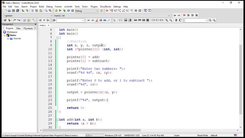The height and width of the screenshot is (138, 245).
Task: Toggle a bookmark with the red flag icon
Action: pyautogui.click(x=184, y=15)
